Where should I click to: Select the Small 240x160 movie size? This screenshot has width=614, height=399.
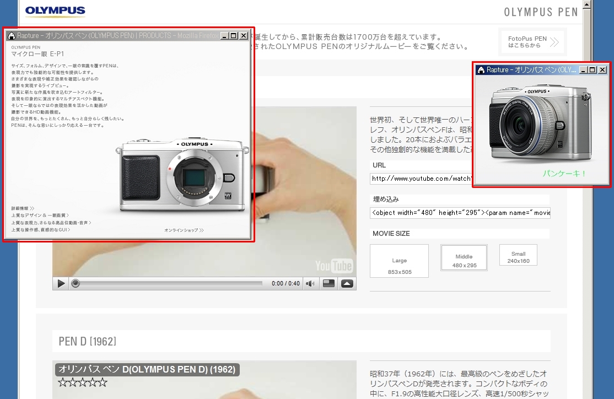click(518, 255)
